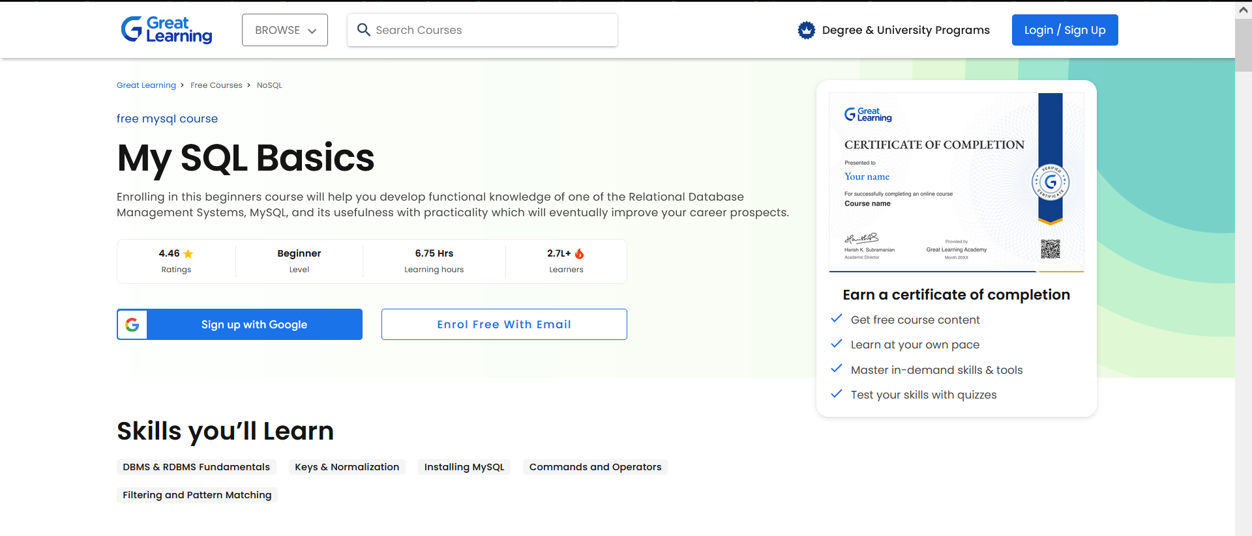Click the checkmark beside Learn at your own pace
Screen dimensions: 1252x536
click(837, 343)
